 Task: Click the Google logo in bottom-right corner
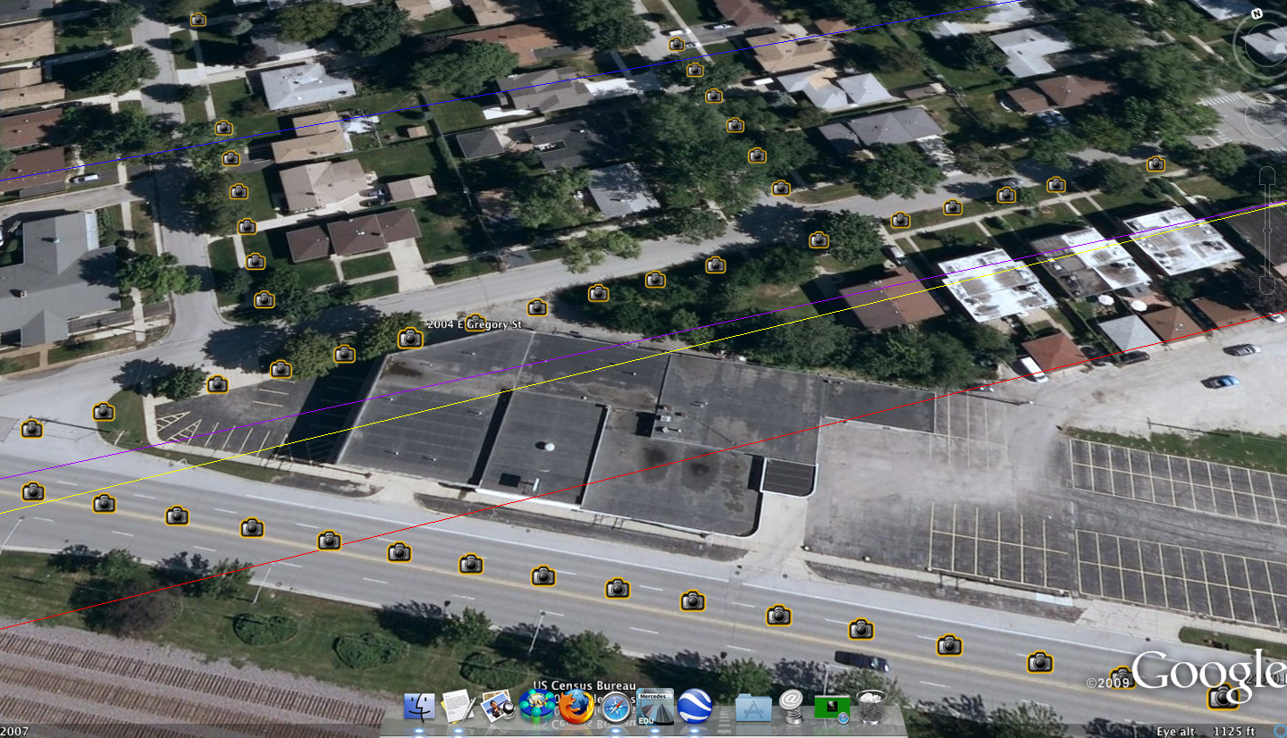pos(1207,670)
